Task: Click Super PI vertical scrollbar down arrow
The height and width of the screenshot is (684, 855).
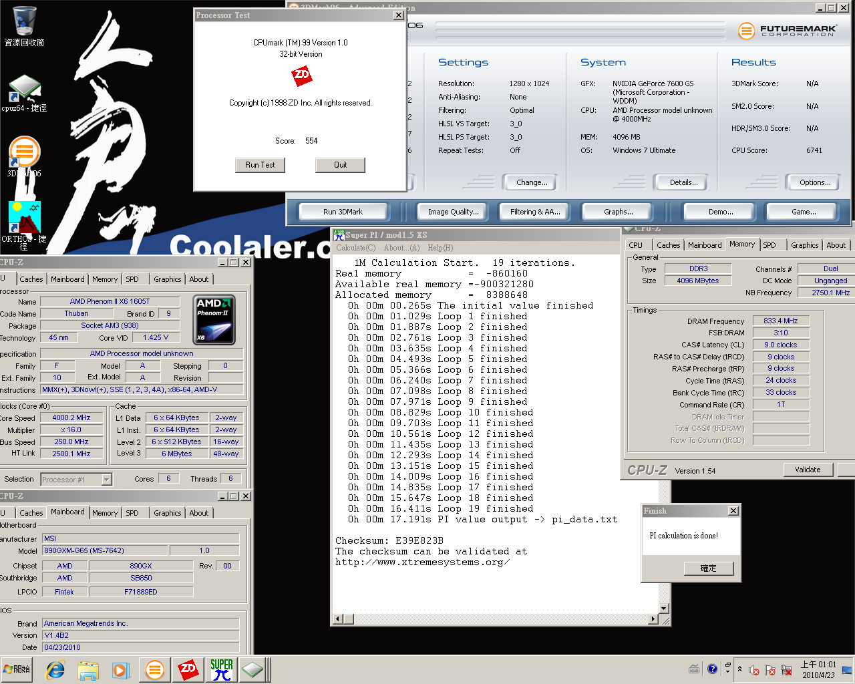Action: click(663, 608)
